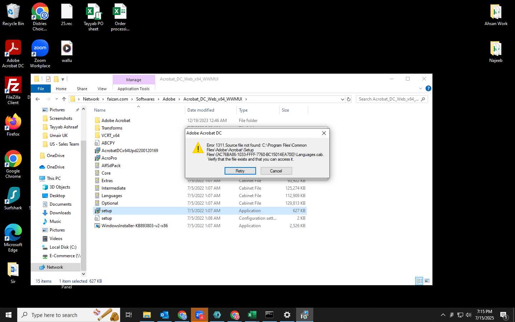Open Surfshark desktop shortcut

(x=13, y=197)
